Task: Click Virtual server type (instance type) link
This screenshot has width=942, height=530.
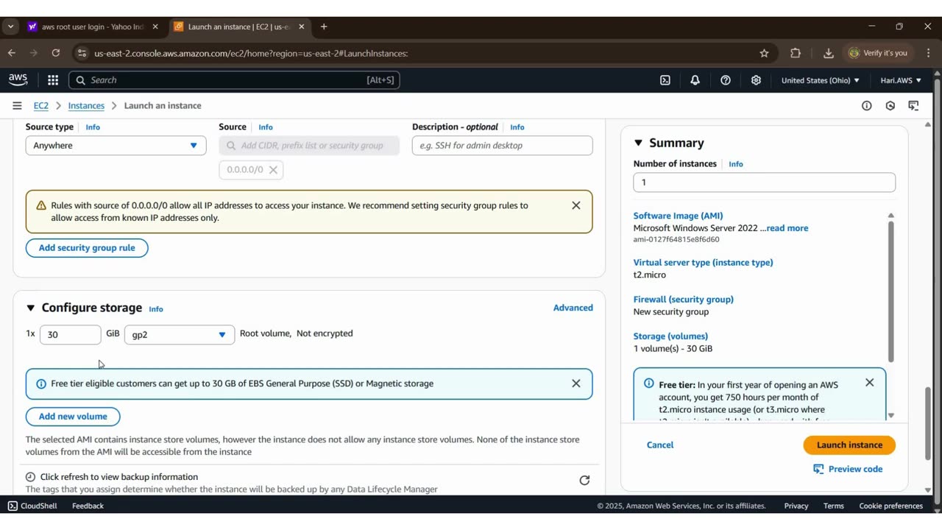Action: (x=704, y=262)
